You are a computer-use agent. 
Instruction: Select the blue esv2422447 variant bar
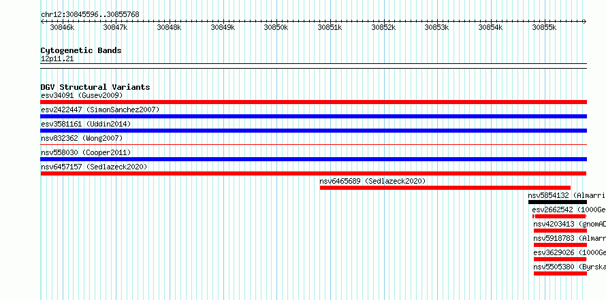[x=314, y=116]
